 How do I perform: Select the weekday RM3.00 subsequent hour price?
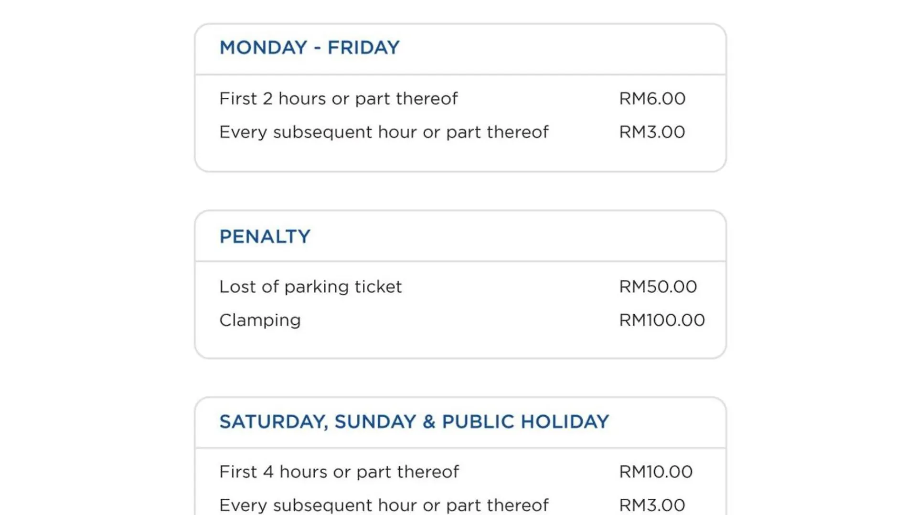point(652,132)
